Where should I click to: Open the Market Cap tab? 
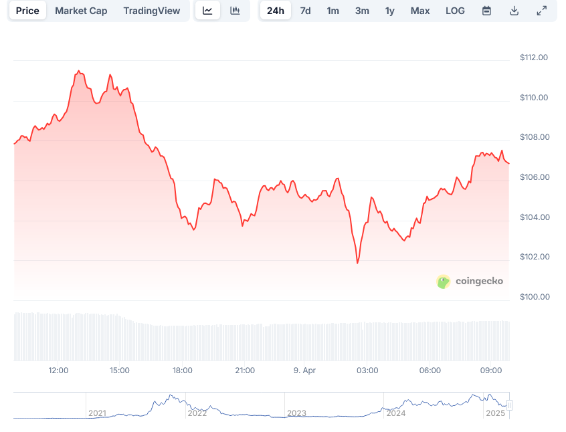point(81,11)
